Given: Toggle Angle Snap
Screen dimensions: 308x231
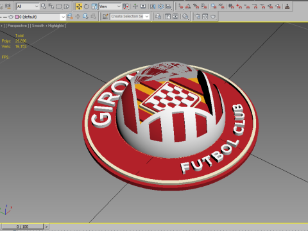Looking at the screenshot, I should click(188, 6).
